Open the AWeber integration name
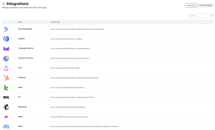The height and width of the screenshot is (130, 215). (21, 39)
